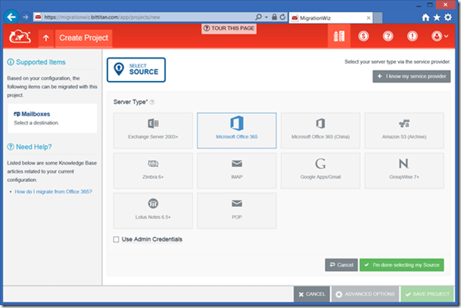
Task: Open How do I migrate from Office 365 link
Action: [54, 192]
